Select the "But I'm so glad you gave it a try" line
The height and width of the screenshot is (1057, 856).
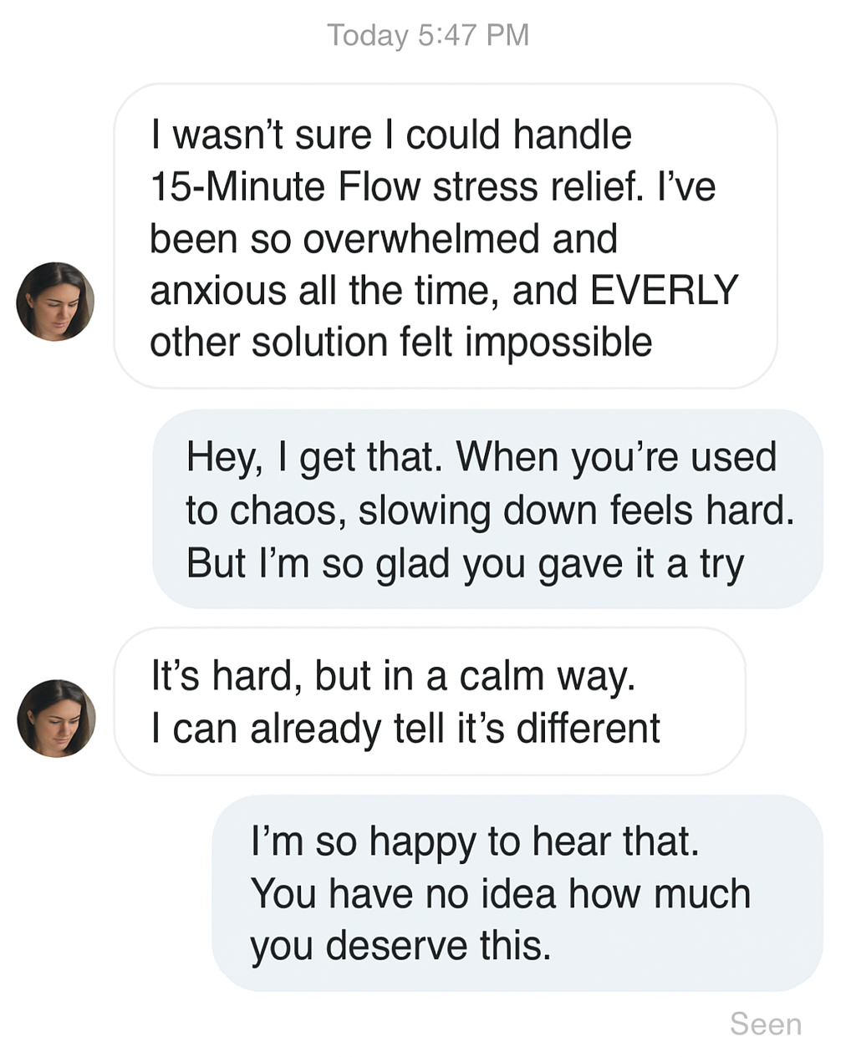(x=464, y=563)
